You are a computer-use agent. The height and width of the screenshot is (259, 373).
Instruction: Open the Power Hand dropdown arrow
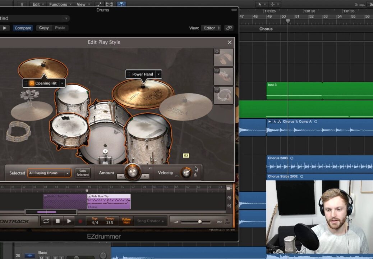[x=158, y=74]
